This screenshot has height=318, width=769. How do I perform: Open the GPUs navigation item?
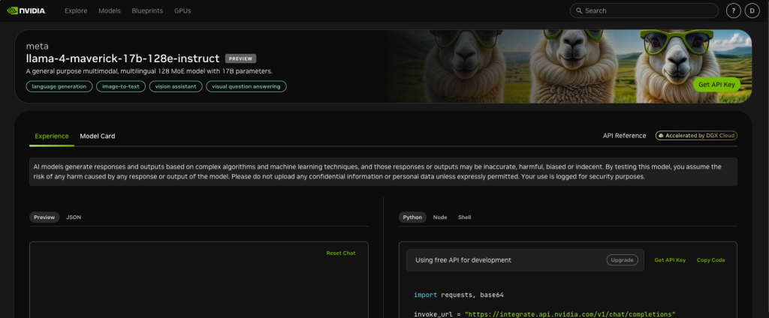(182, 11)
